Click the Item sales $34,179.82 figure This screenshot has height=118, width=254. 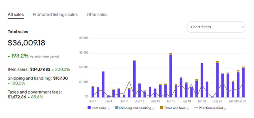coord(38,69)
